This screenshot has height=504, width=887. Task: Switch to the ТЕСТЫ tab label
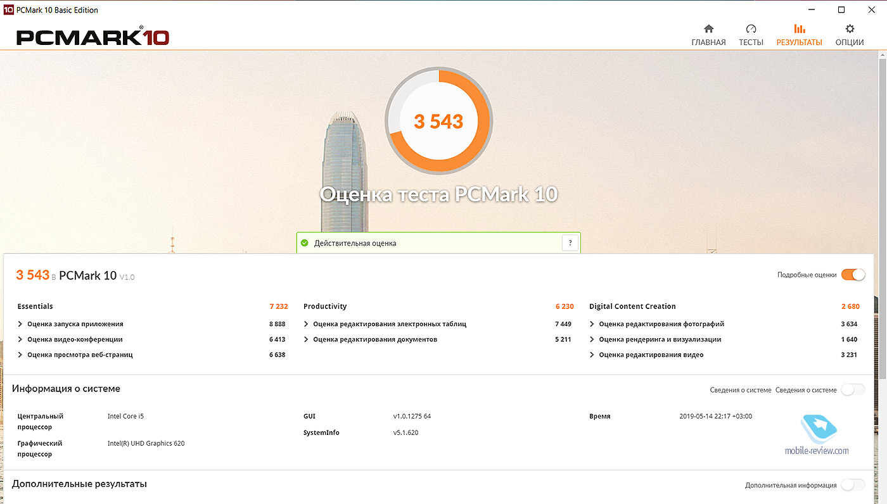click(x=751, y=42)
